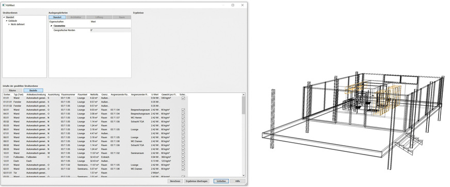The height and width of the screenshot is (187, 450).
Task: Toggle checkbox for Fußboden row 11.01
Action: coord(183,157)
